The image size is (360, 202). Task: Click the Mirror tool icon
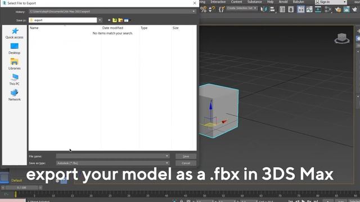[264, 10]
